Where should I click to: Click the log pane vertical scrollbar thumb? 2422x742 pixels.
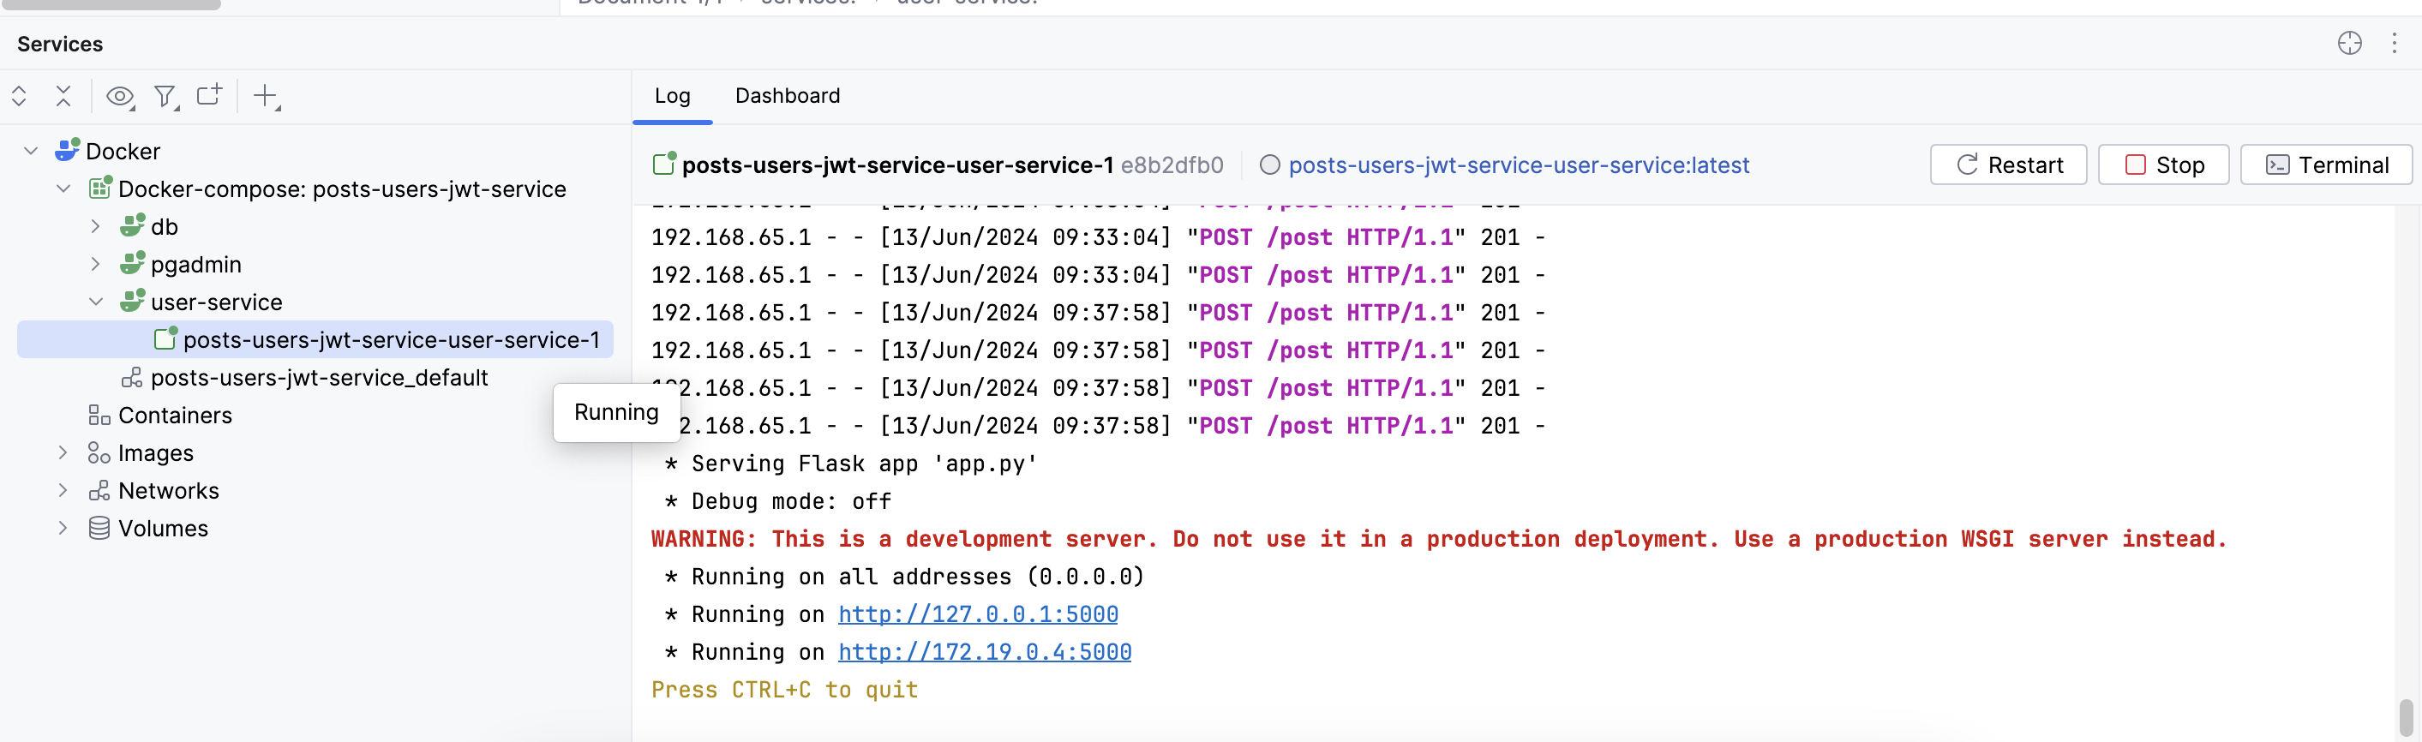click(2405, 717)
